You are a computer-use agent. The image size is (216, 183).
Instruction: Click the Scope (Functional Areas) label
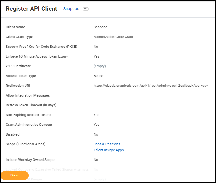pyautogui.click(x=26, y=144)
